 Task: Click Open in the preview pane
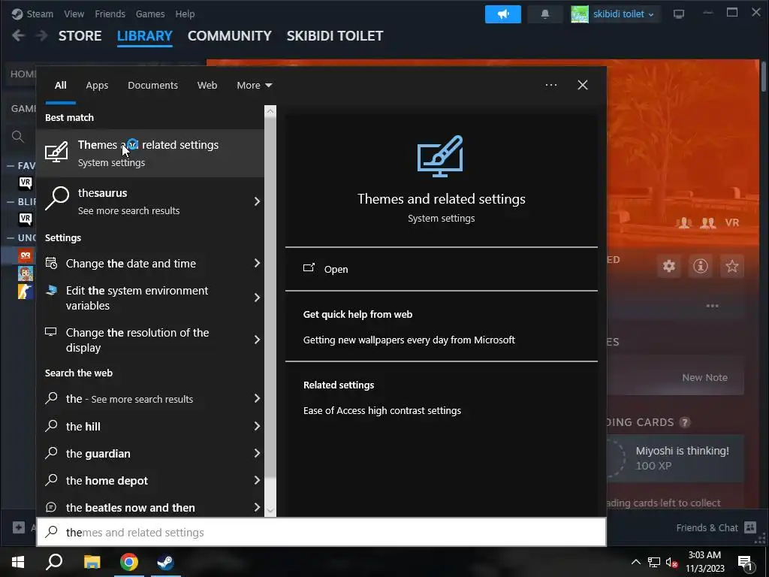tap(336, 270)
